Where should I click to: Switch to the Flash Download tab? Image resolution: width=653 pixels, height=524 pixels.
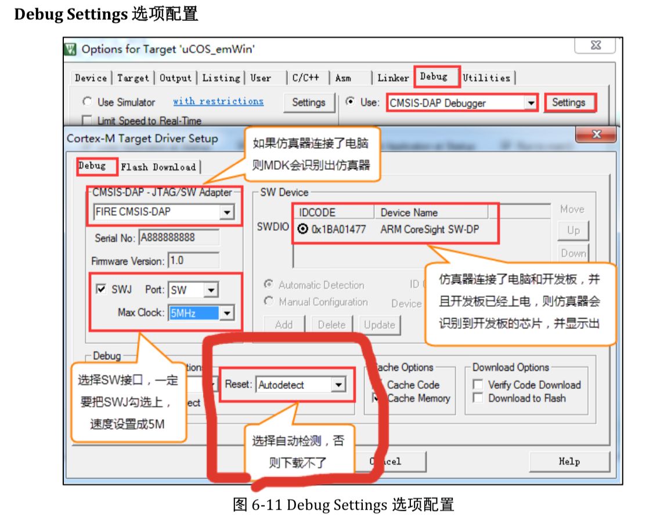(x=158, y=167)
